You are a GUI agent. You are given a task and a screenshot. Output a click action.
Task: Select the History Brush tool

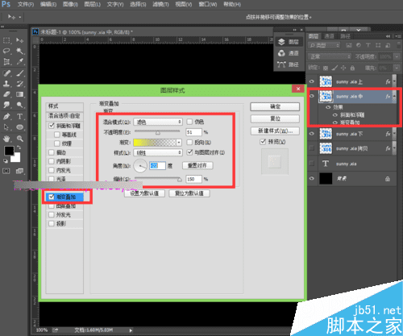coord(19,84)
